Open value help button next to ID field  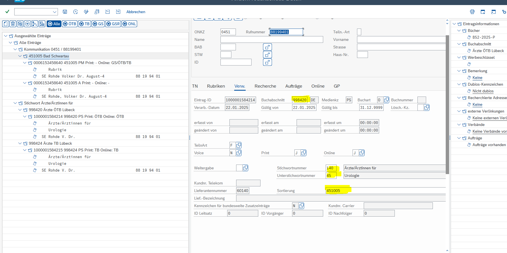tap(267, 62)
